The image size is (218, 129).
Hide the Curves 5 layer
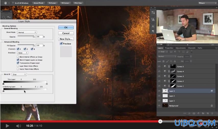point(159,66)
